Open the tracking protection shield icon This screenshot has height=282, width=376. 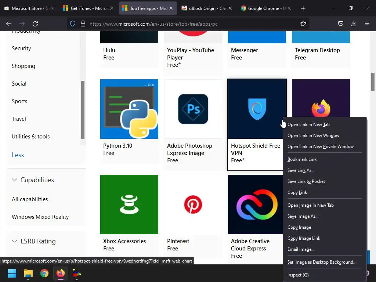coord(73,24)
